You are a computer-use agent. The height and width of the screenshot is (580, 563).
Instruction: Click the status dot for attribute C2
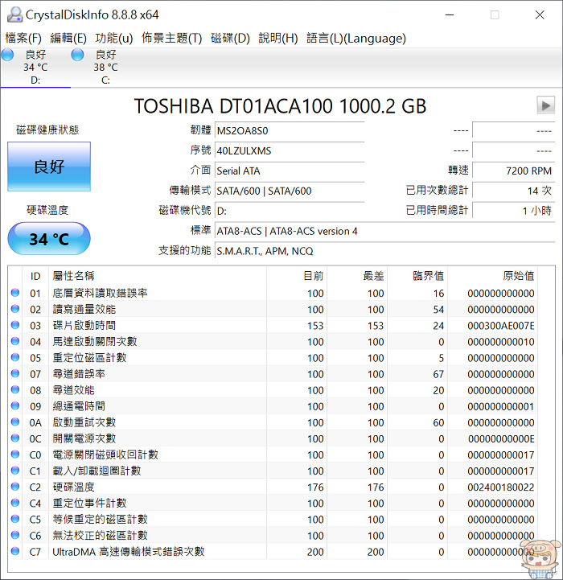click(15, 487)
